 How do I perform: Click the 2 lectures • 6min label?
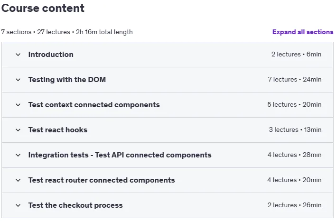pos(296,54)
